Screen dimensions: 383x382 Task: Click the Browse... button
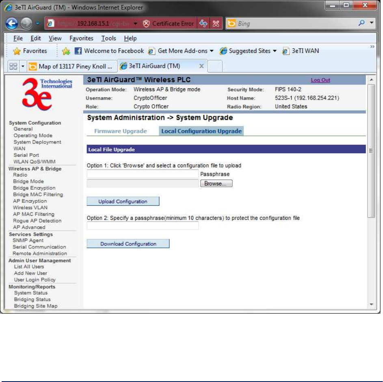[216, 183]
